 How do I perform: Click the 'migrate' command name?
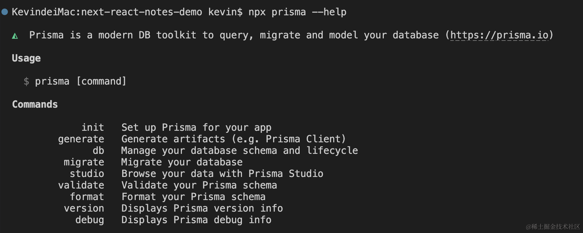pyautogui.click(x=84, y=162)
